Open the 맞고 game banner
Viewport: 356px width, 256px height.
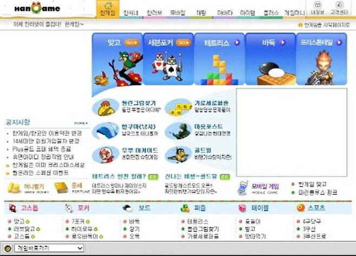pyautogui.click(x=116, y=60)
